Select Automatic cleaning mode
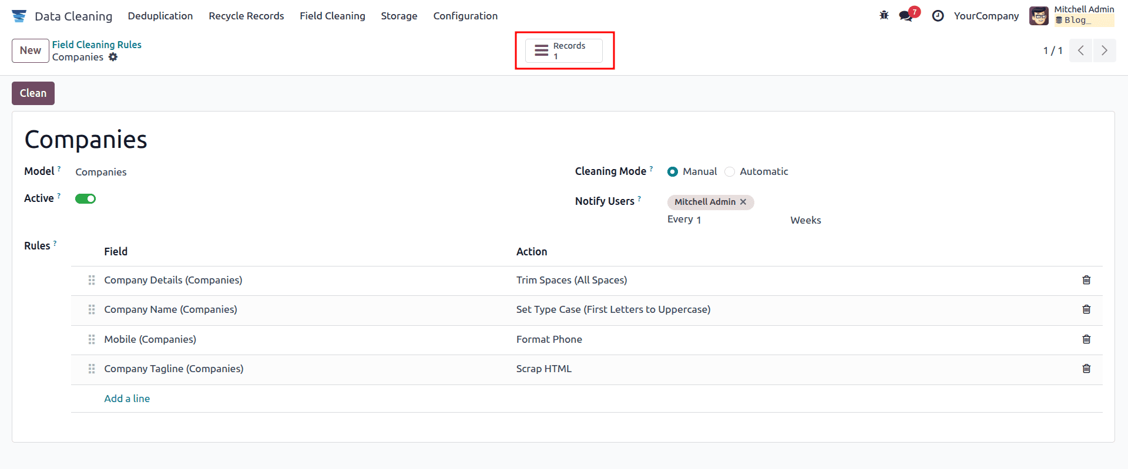This screenshot has width=1128, height=469. point(730,172)
